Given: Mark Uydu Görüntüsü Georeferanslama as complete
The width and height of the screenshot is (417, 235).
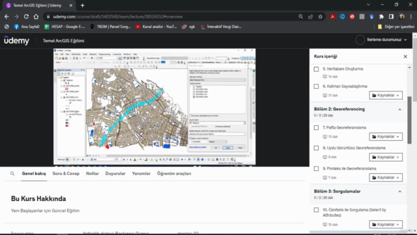Looking at the screenshot, I should pyautogui.click(x=316, y=148).
